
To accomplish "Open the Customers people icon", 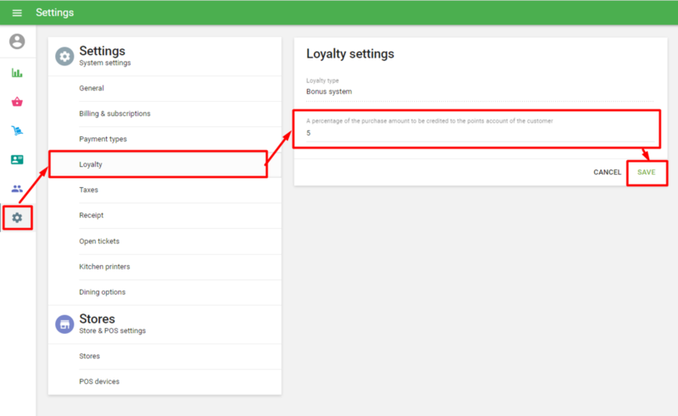I will coord(17,188).
